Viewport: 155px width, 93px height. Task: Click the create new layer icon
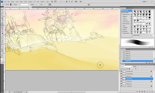150,92
